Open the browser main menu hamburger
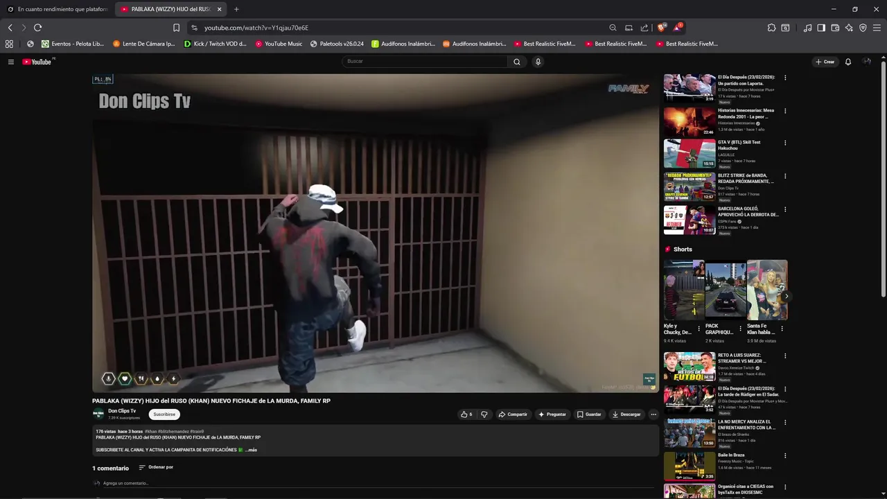 pos(877,28)
